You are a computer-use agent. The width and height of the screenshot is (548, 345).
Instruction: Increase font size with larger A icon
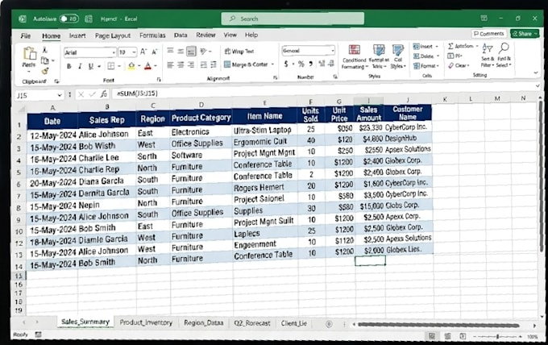click(143, 52)
